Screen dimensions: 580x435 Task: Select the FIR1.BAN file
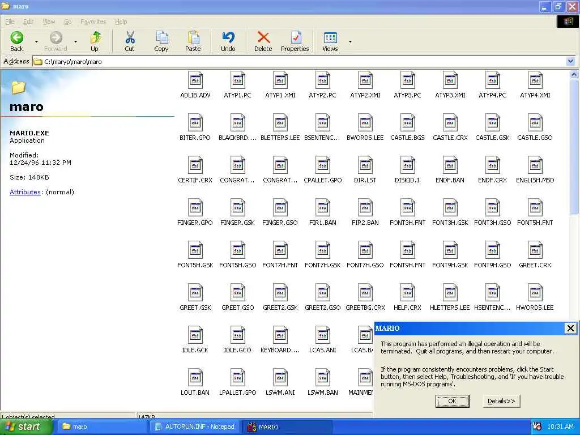322,213
